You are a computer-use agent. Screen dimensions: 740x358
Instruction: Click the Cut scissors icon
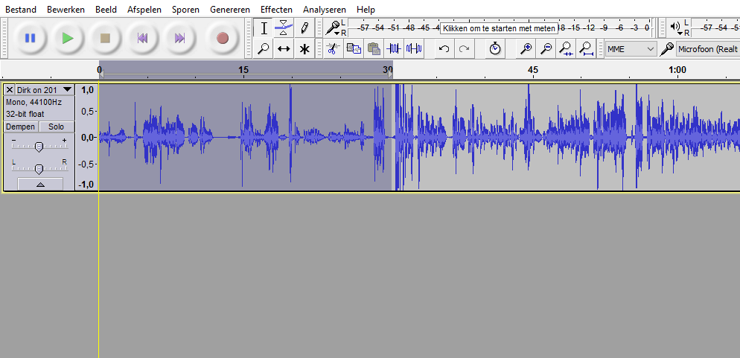[x=334, y=48]
